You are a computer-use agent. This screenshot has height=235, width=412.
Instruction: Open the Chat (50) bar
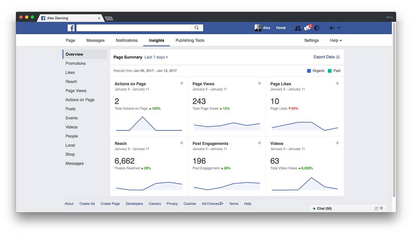pyautogui.click(x=348, y=208)
